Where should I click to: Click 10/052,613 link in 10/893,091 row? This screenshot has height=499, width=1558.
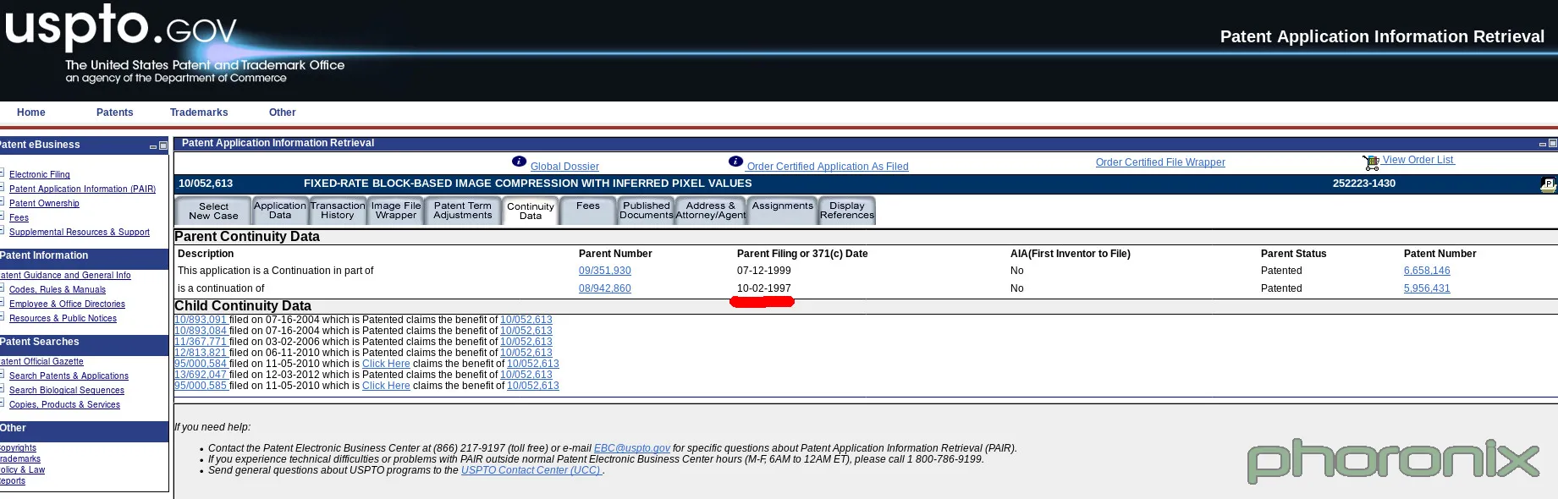(526, 320)
